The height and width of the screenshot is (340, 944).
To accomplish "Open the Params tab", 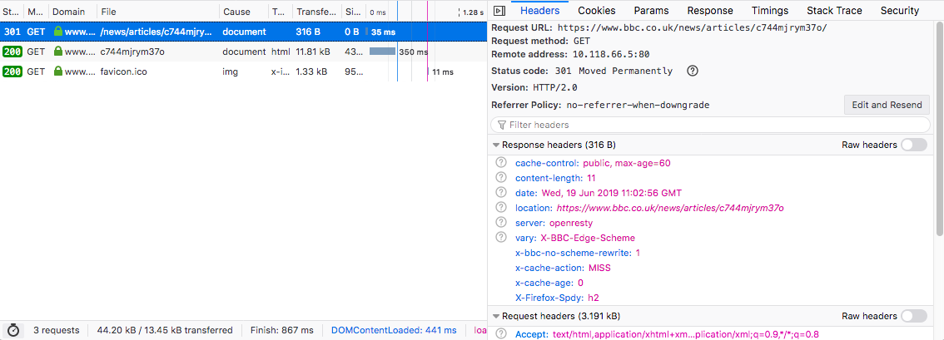I will click(652, 11).
